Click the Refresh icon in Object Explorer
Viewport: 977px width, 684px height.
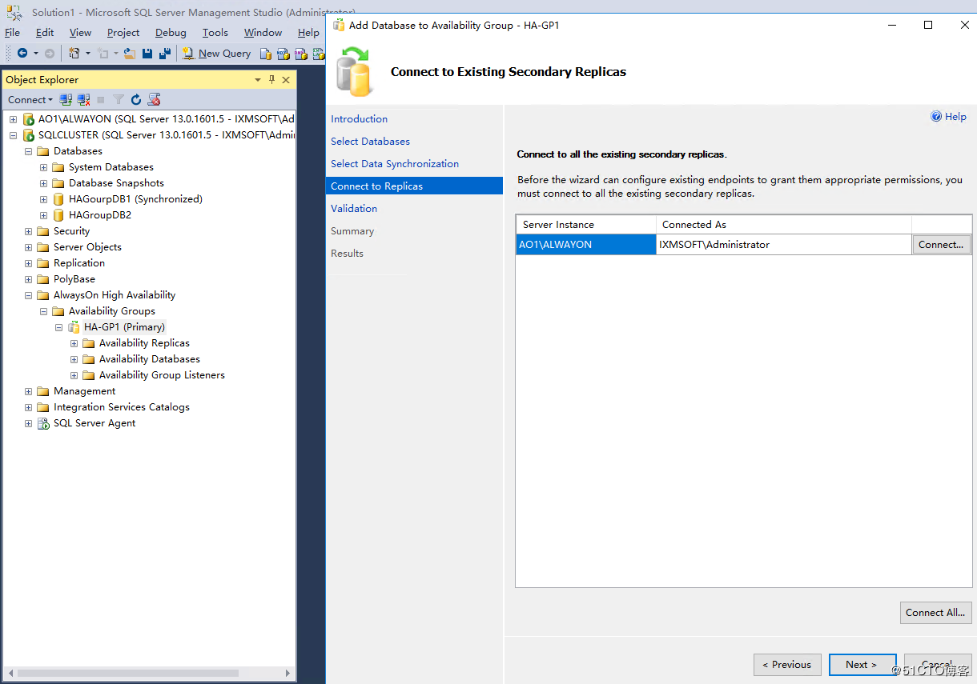(x=135, y=99)
